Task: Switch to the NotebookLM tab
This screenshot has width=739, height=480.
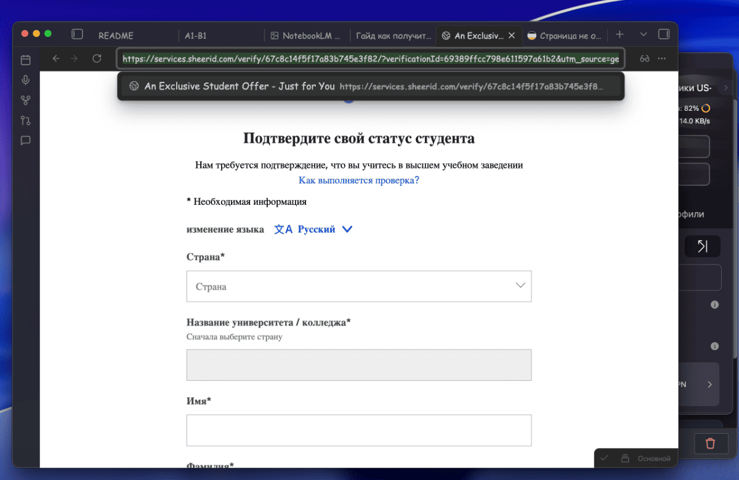Action: tap(305, 36)
